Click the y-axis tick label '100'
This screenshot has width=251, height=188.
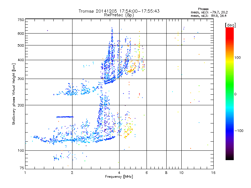tap(21, 151)
